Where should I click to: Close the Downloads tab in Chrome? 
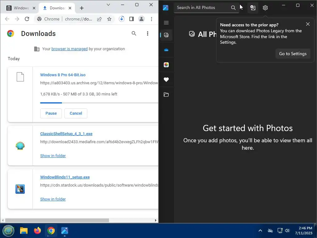click(x=70, y=8)
